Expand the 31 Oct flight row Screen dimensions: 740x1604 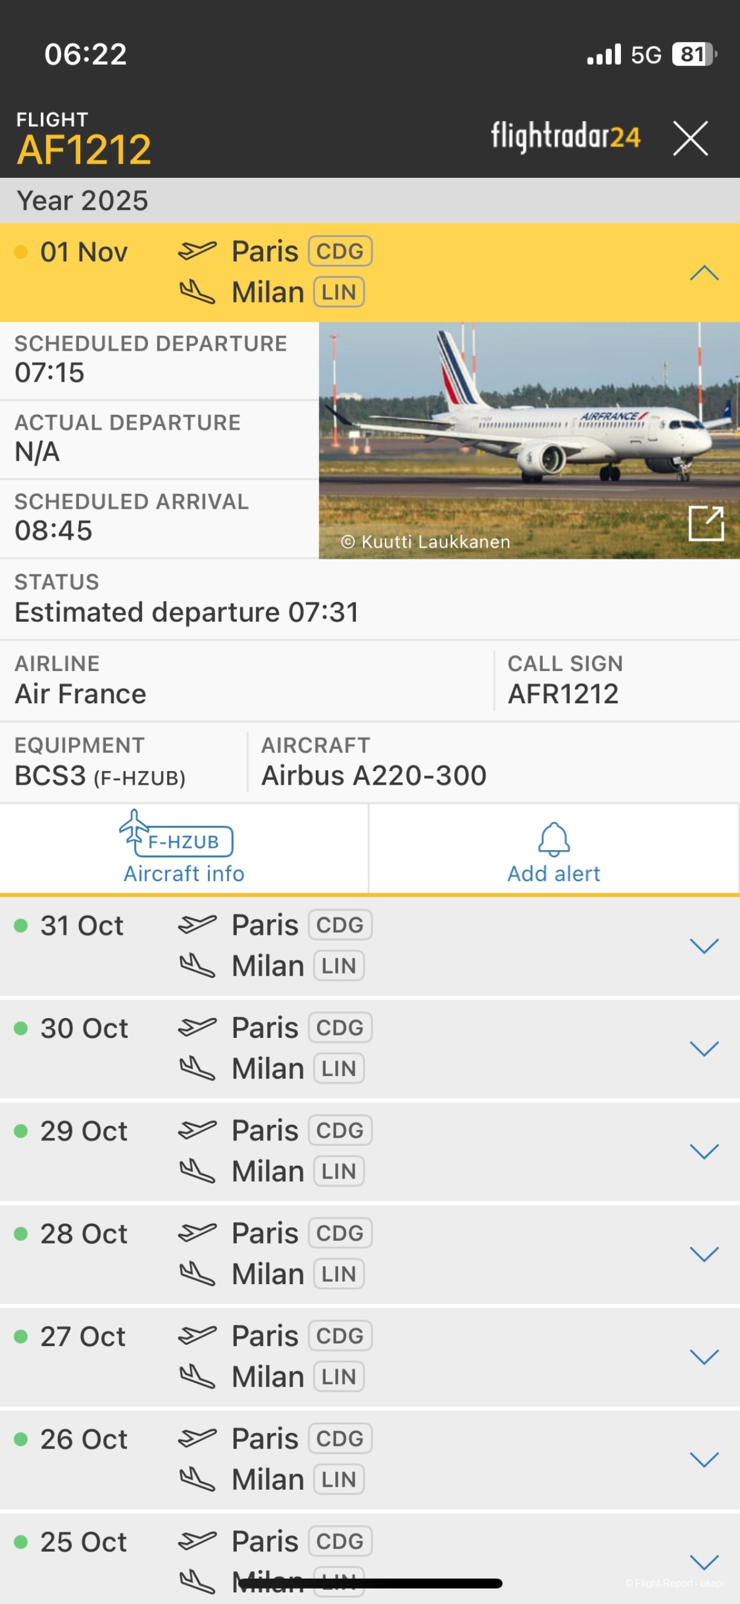[x=704, y=946]
